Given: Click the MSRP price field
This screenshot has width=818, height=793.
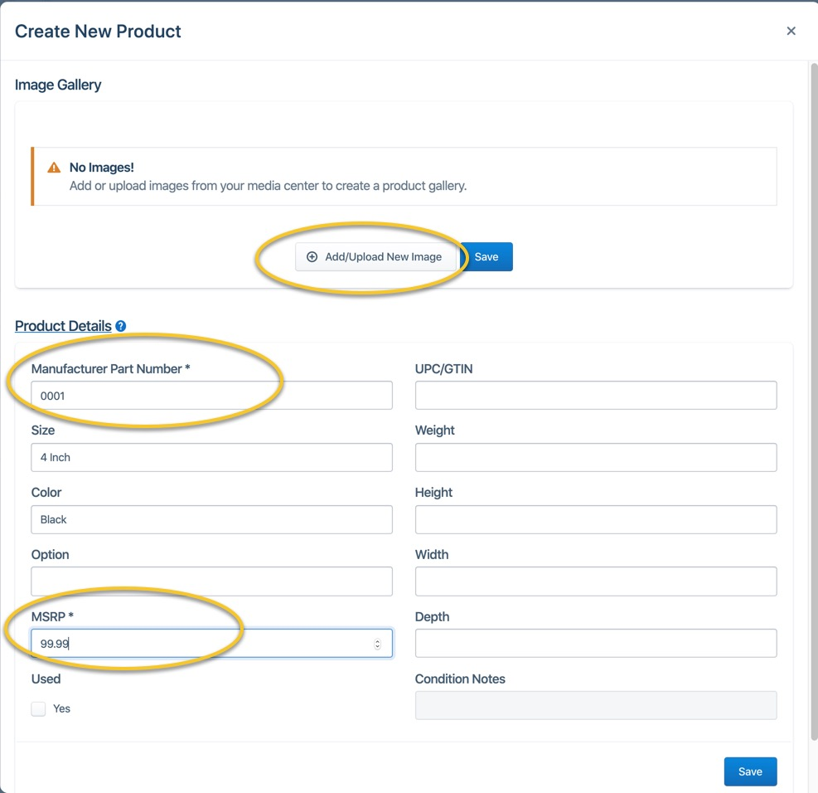Looking at the screenshot, I should coord(199,644).
